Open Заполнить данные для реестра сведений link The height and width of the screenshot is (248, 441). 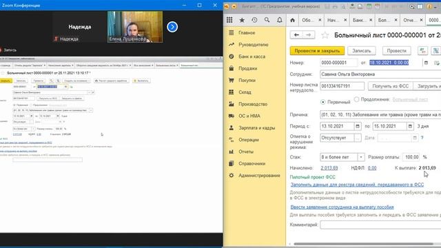(357, 185)
